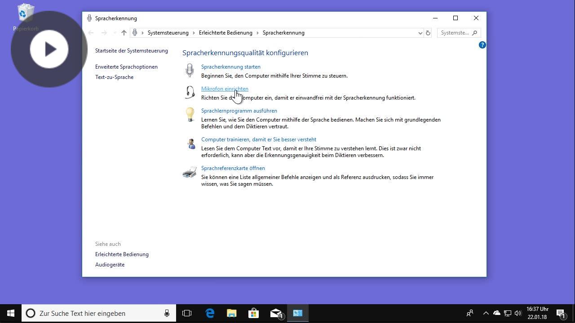Click Systemsteuerung in the breadcrumb
Image resolution: width=575 pixels, height=323 pixels.
168,33
